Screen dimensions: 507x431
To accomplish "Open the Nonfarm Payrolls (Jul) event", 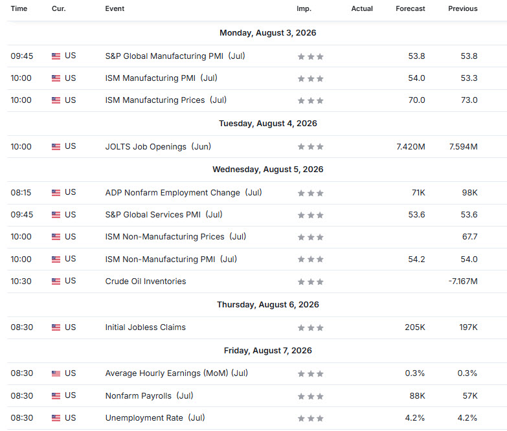I will pos(149,396).
